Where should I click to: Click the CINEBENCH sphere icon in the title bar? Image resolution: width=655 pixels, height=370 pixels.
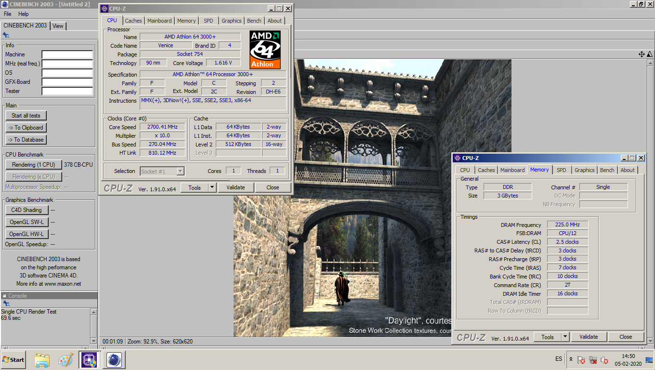pos(5,4)
